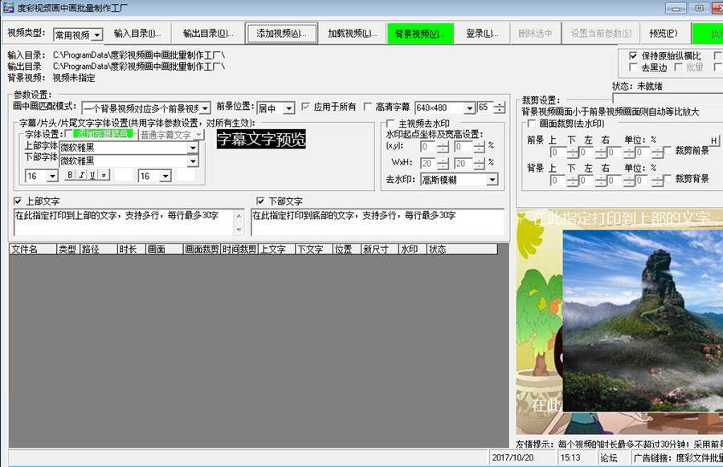Open 普通字幕文字 dropdown
This screenshot has width=723, height=467.
[x=171, y=135]
